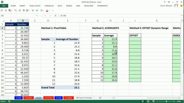This screenshot has width=184, height=103.
Task: Open the font color dropdown arrow
Action: tap(49, 11)
